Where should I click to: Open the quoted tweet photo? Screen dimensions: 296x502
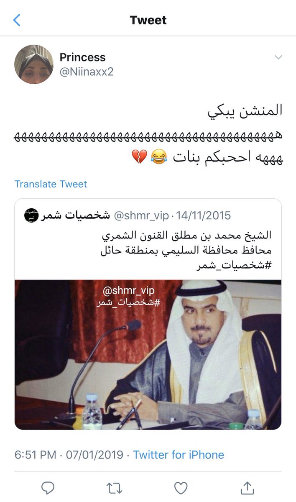point(148,355)
